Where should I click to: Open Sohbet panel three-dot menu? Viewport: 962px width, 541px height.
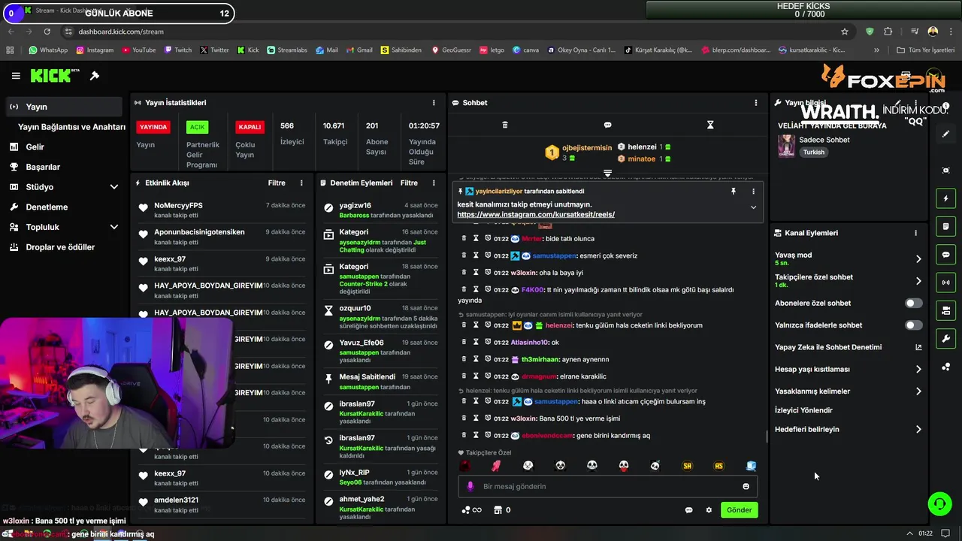coord(756,103)
